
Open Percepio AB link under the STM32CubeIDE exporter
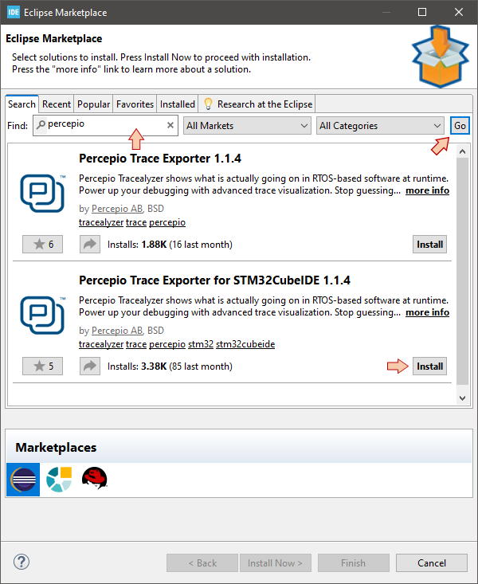click(117, 331)
